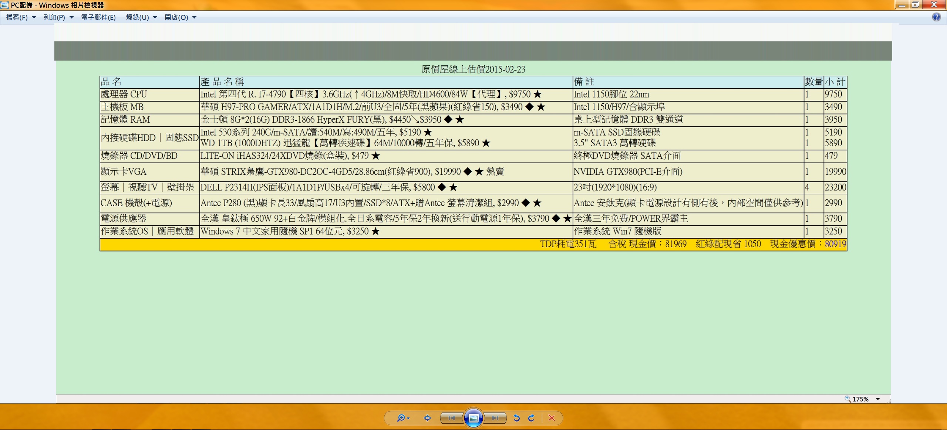Start the slide show with center button
947x430 pixels.
473,418
